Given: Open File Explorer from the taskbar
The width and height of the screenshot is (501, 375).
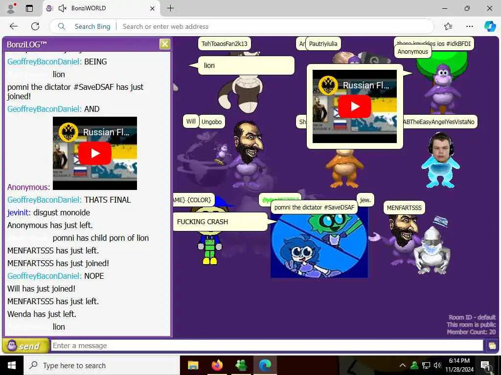Looking at the screenshot, I should click(193, 365).
